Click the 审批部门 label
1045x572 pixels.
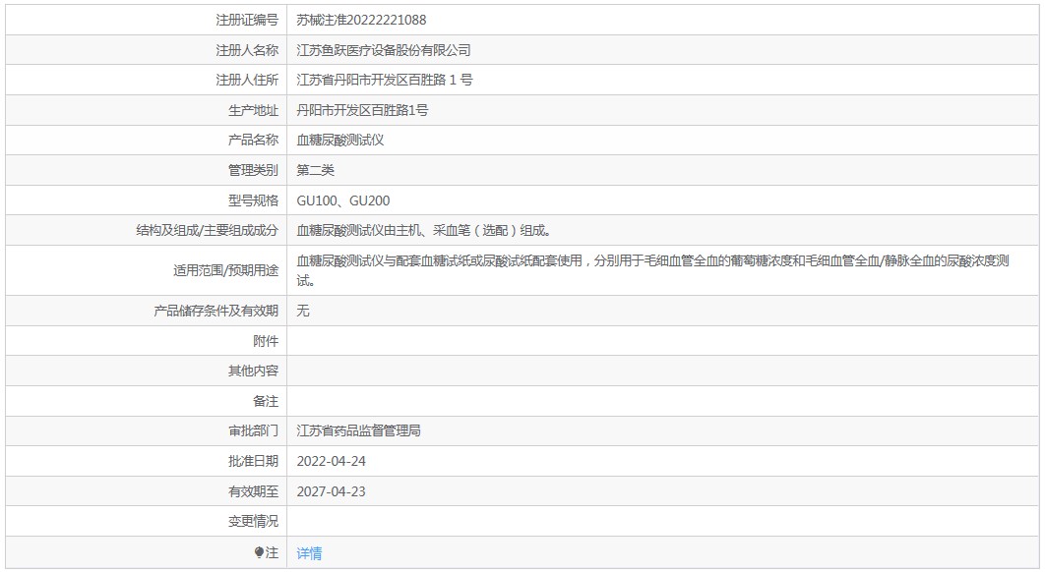[253, 430]
